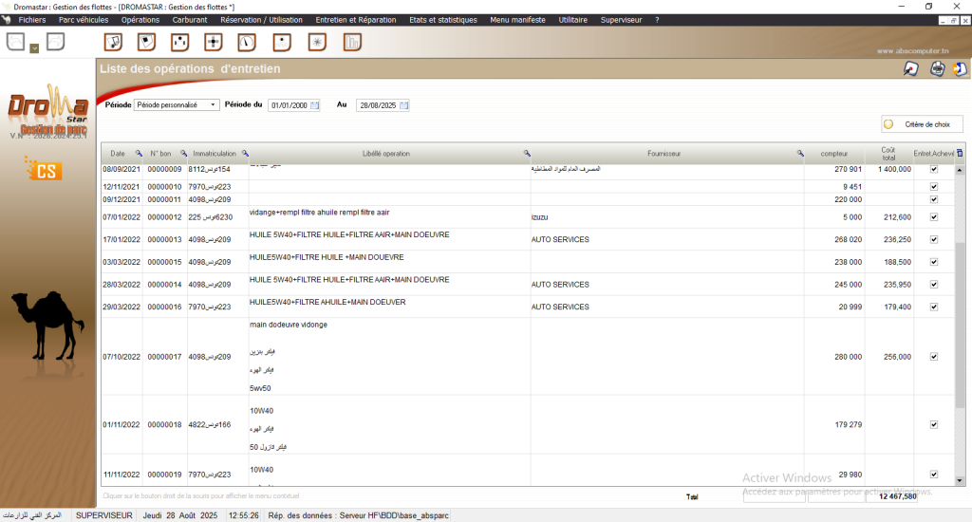Click the printer icon to print list
Image resolution: width=972 pixels, height=522 pixels.
click(937, 68)
